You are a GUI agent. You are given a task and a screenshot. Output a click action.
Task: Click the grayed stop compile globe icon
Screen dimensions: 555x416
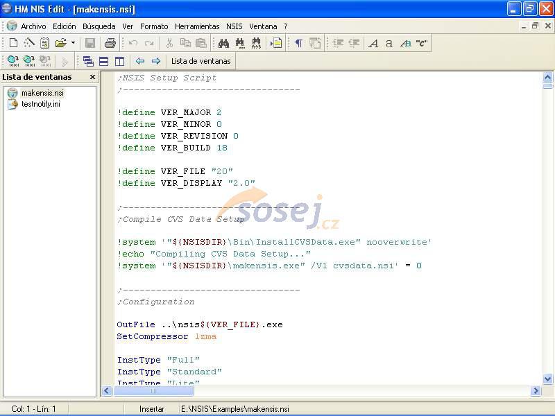click(45, 61)
